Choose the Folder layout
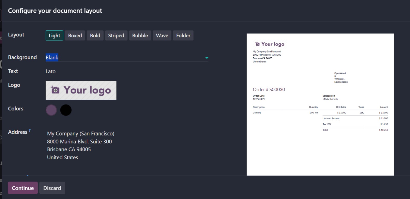Viewport: 410px width, 199px height. [x=183, y=36]
